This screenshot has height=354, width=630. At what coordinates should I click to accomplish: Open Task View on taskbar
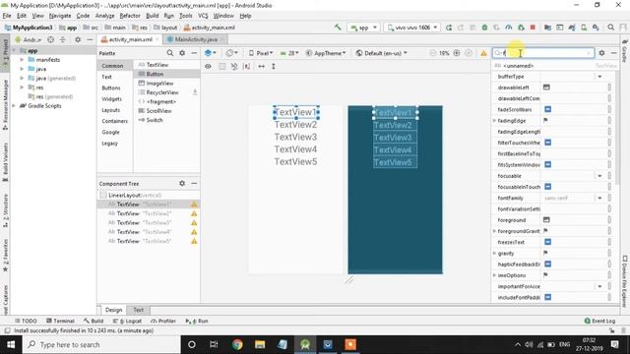click(x=214, y=344)
